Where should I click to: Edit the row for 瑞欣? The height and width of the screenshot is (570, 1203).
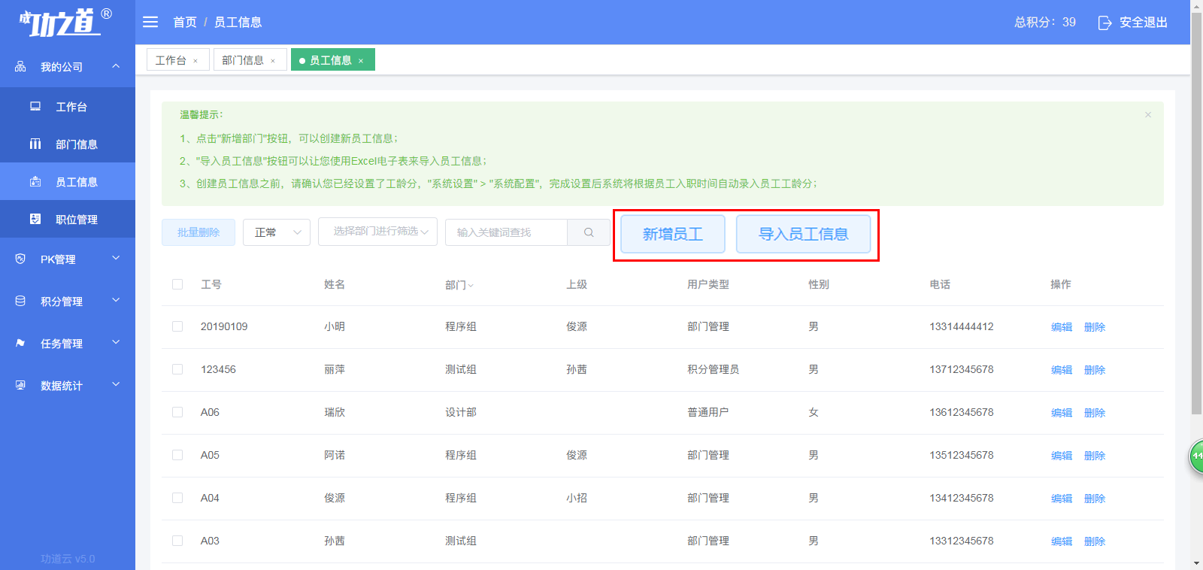[x=1062, y=413]
